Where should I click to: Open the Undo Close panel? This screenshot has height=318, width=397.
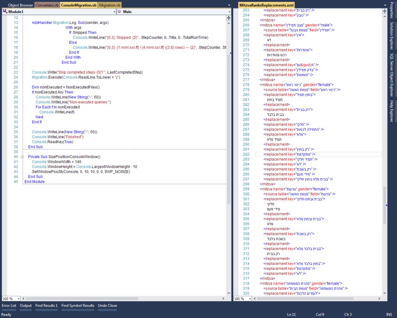[108, 305]
